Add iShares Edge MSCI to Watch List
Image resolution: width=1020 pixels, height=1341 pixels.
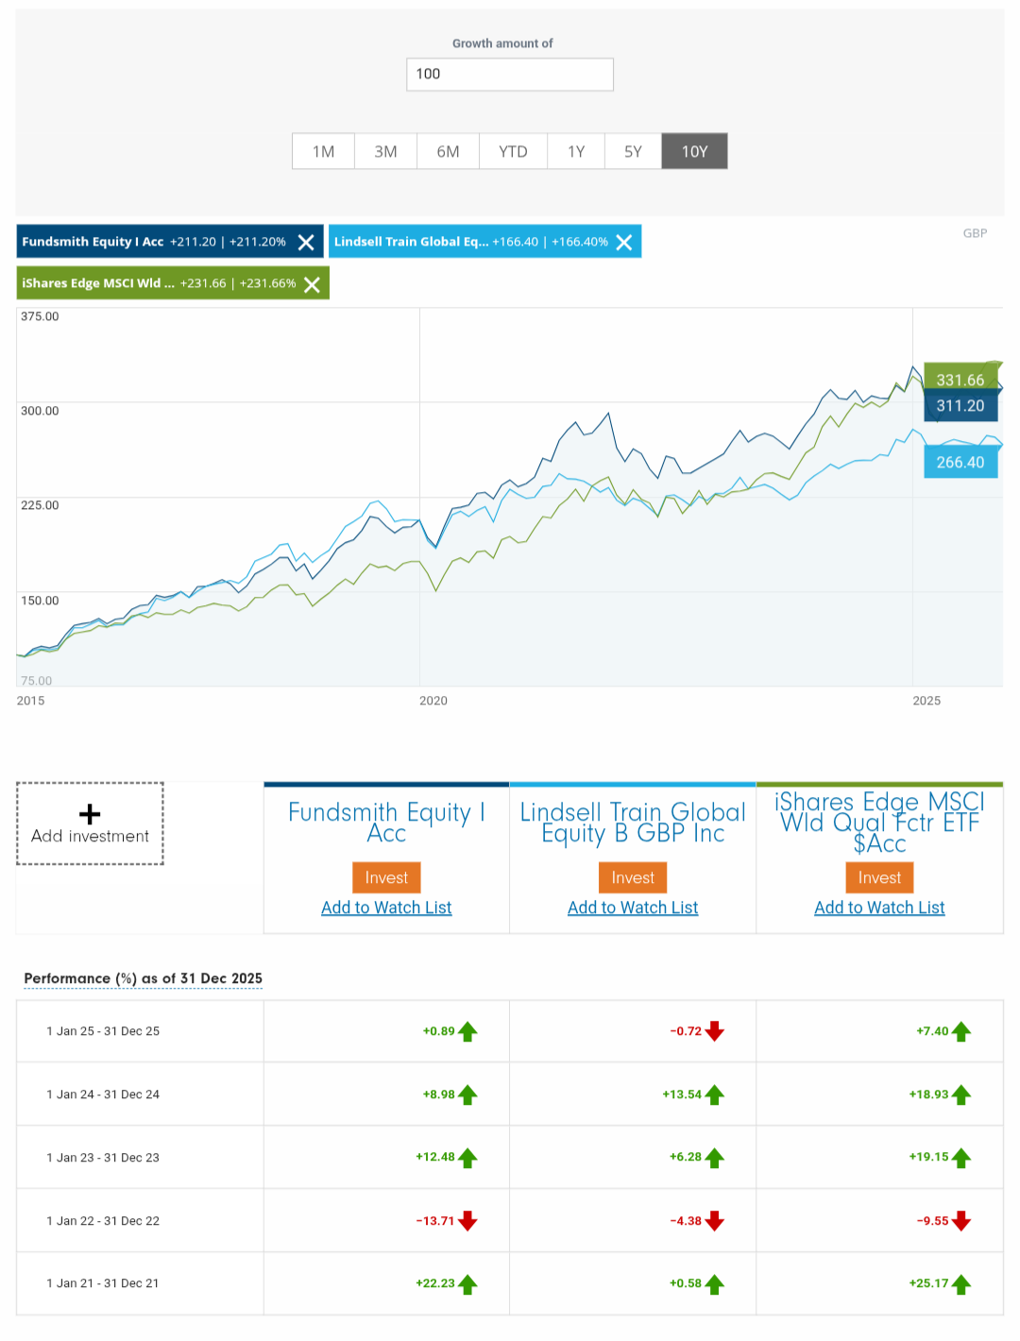(x=879, y=908)
